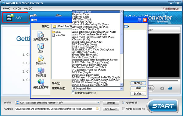Open My Computer shortcut in dialog sidebar
183x116 pixels.
point(41,72)
